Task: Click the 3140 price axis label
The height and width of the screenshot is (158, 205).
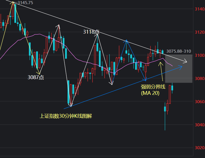Action: (x=200, y=9)
